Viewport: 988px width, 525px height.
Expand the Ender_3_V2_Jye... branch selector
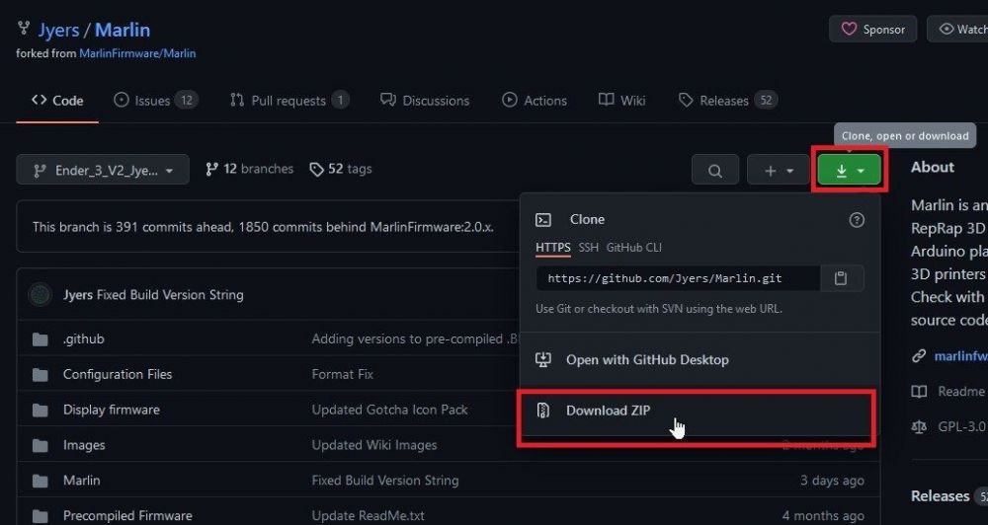coord(103,170)
